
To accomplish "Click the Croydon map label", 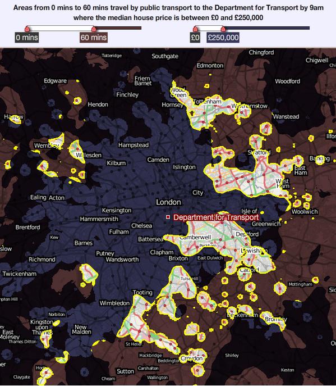I will pos(192,358).
